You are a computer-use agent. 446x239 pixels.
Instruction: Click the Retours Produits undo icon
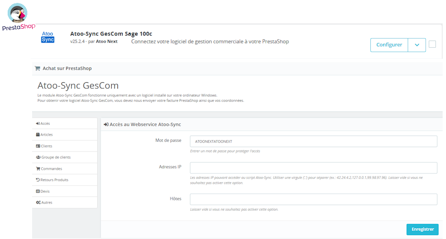38,180
